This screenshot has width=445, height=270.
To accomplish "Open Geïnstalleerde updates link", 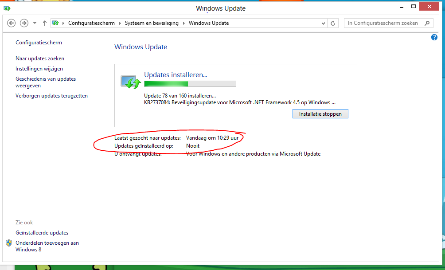I will 42,233.
